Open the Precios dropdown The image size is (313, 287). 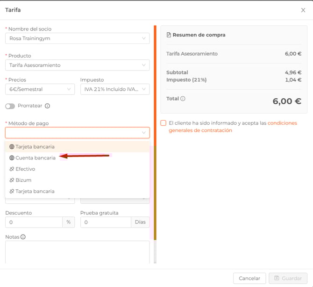40,89
